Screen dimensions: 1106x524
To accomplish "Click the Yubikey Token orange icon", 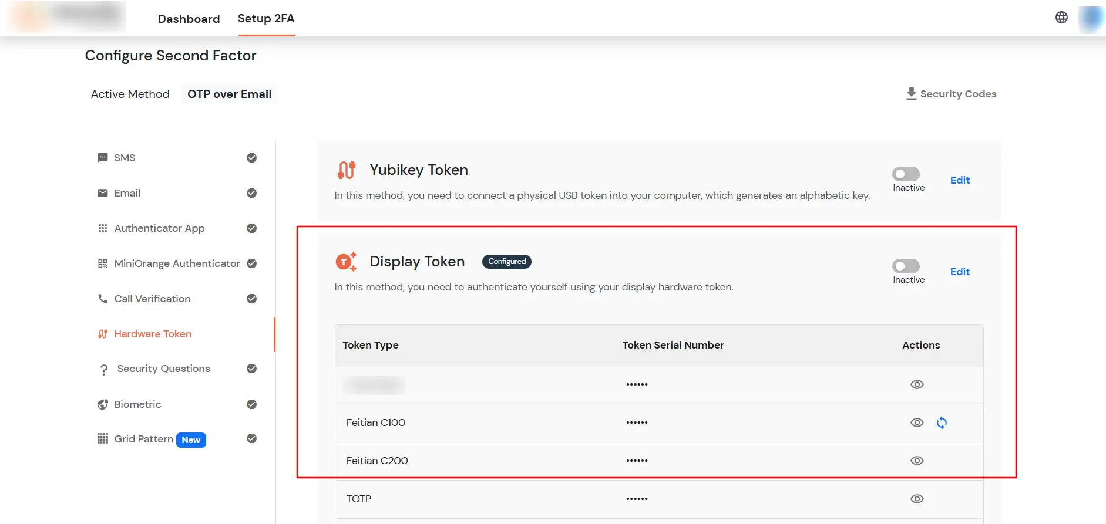I will click(x=347, y=170).
